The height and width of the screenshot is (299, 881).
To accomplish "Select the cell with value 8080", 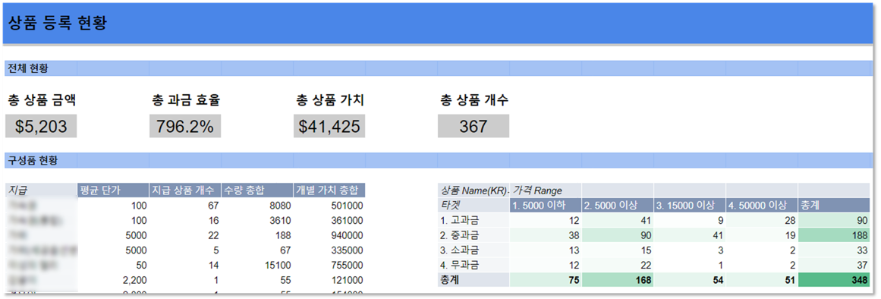I will 257,205.
